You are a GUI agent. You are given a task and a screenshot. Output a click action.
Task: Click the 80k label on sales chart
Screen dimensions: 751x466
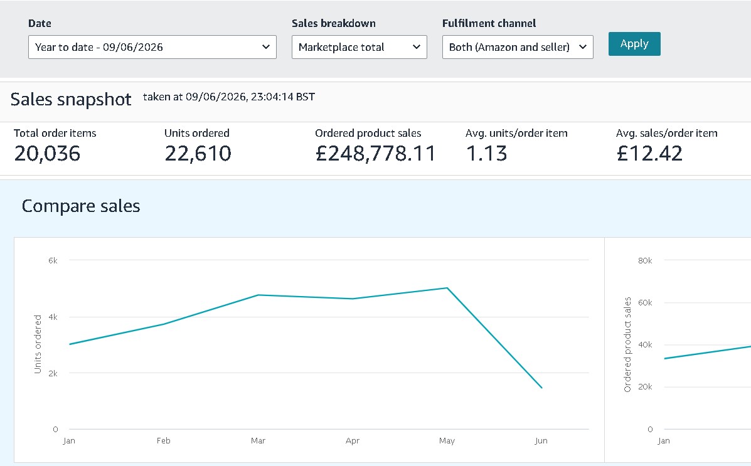(645, 260)
